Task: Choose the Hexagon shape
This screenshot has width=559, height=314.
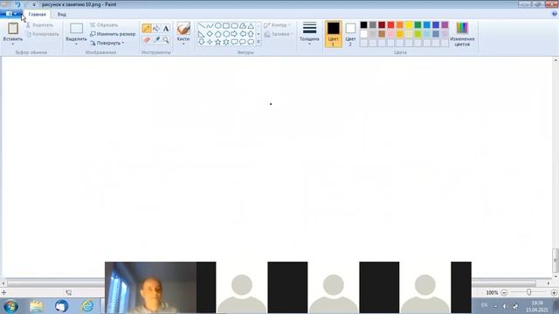Action: 226,34
